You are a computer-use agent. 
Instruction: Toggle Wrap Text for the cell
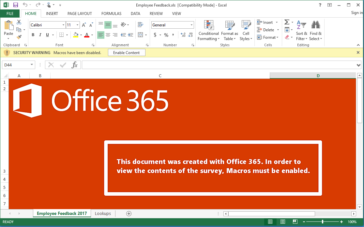pos(140,24)
